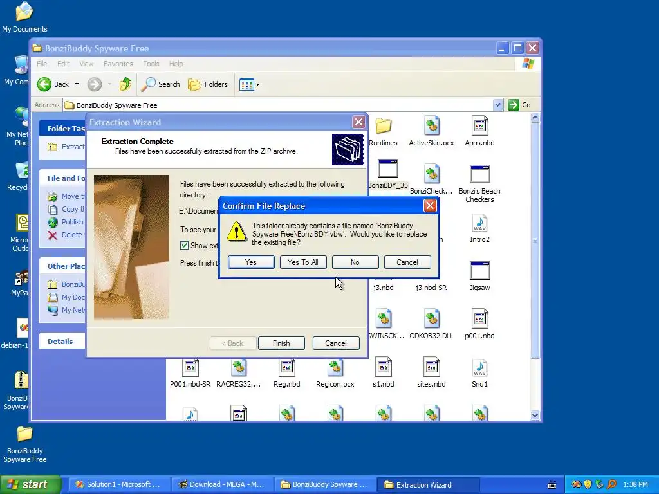The width and height of the screenshot is (659, 494).
Task: Select the Snd1 WAV file
Action: pyautogui.click(x=479, y=373)
